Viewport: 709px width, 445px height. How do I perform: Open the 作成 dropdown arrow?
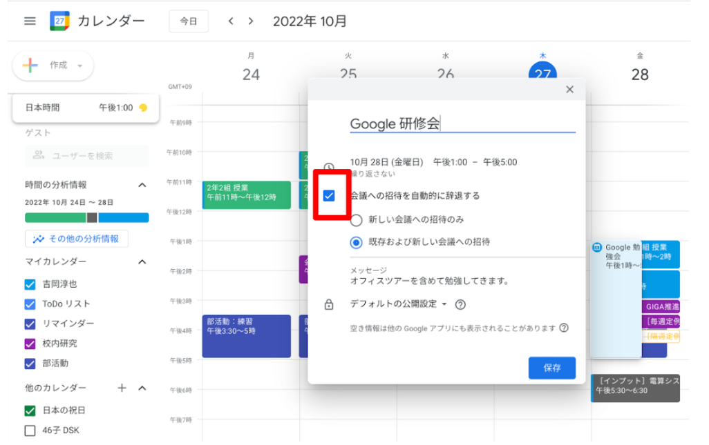[x=80, y=66]
